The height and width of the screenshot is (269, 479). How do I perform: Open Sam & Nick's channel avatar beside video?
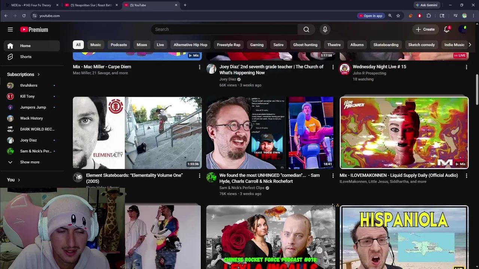211,177
